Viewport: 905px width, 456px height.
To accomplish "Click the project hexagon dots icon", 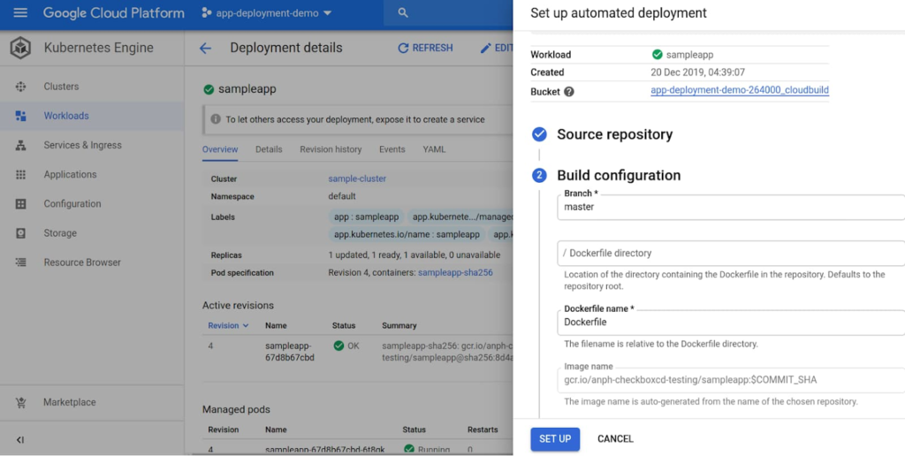I will [x=207, y=12].
